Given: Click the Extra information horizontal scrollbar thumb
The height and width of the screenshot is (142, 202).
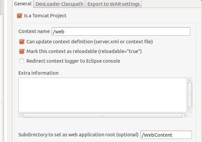Looking at the screenshot, I should point(103,115).
